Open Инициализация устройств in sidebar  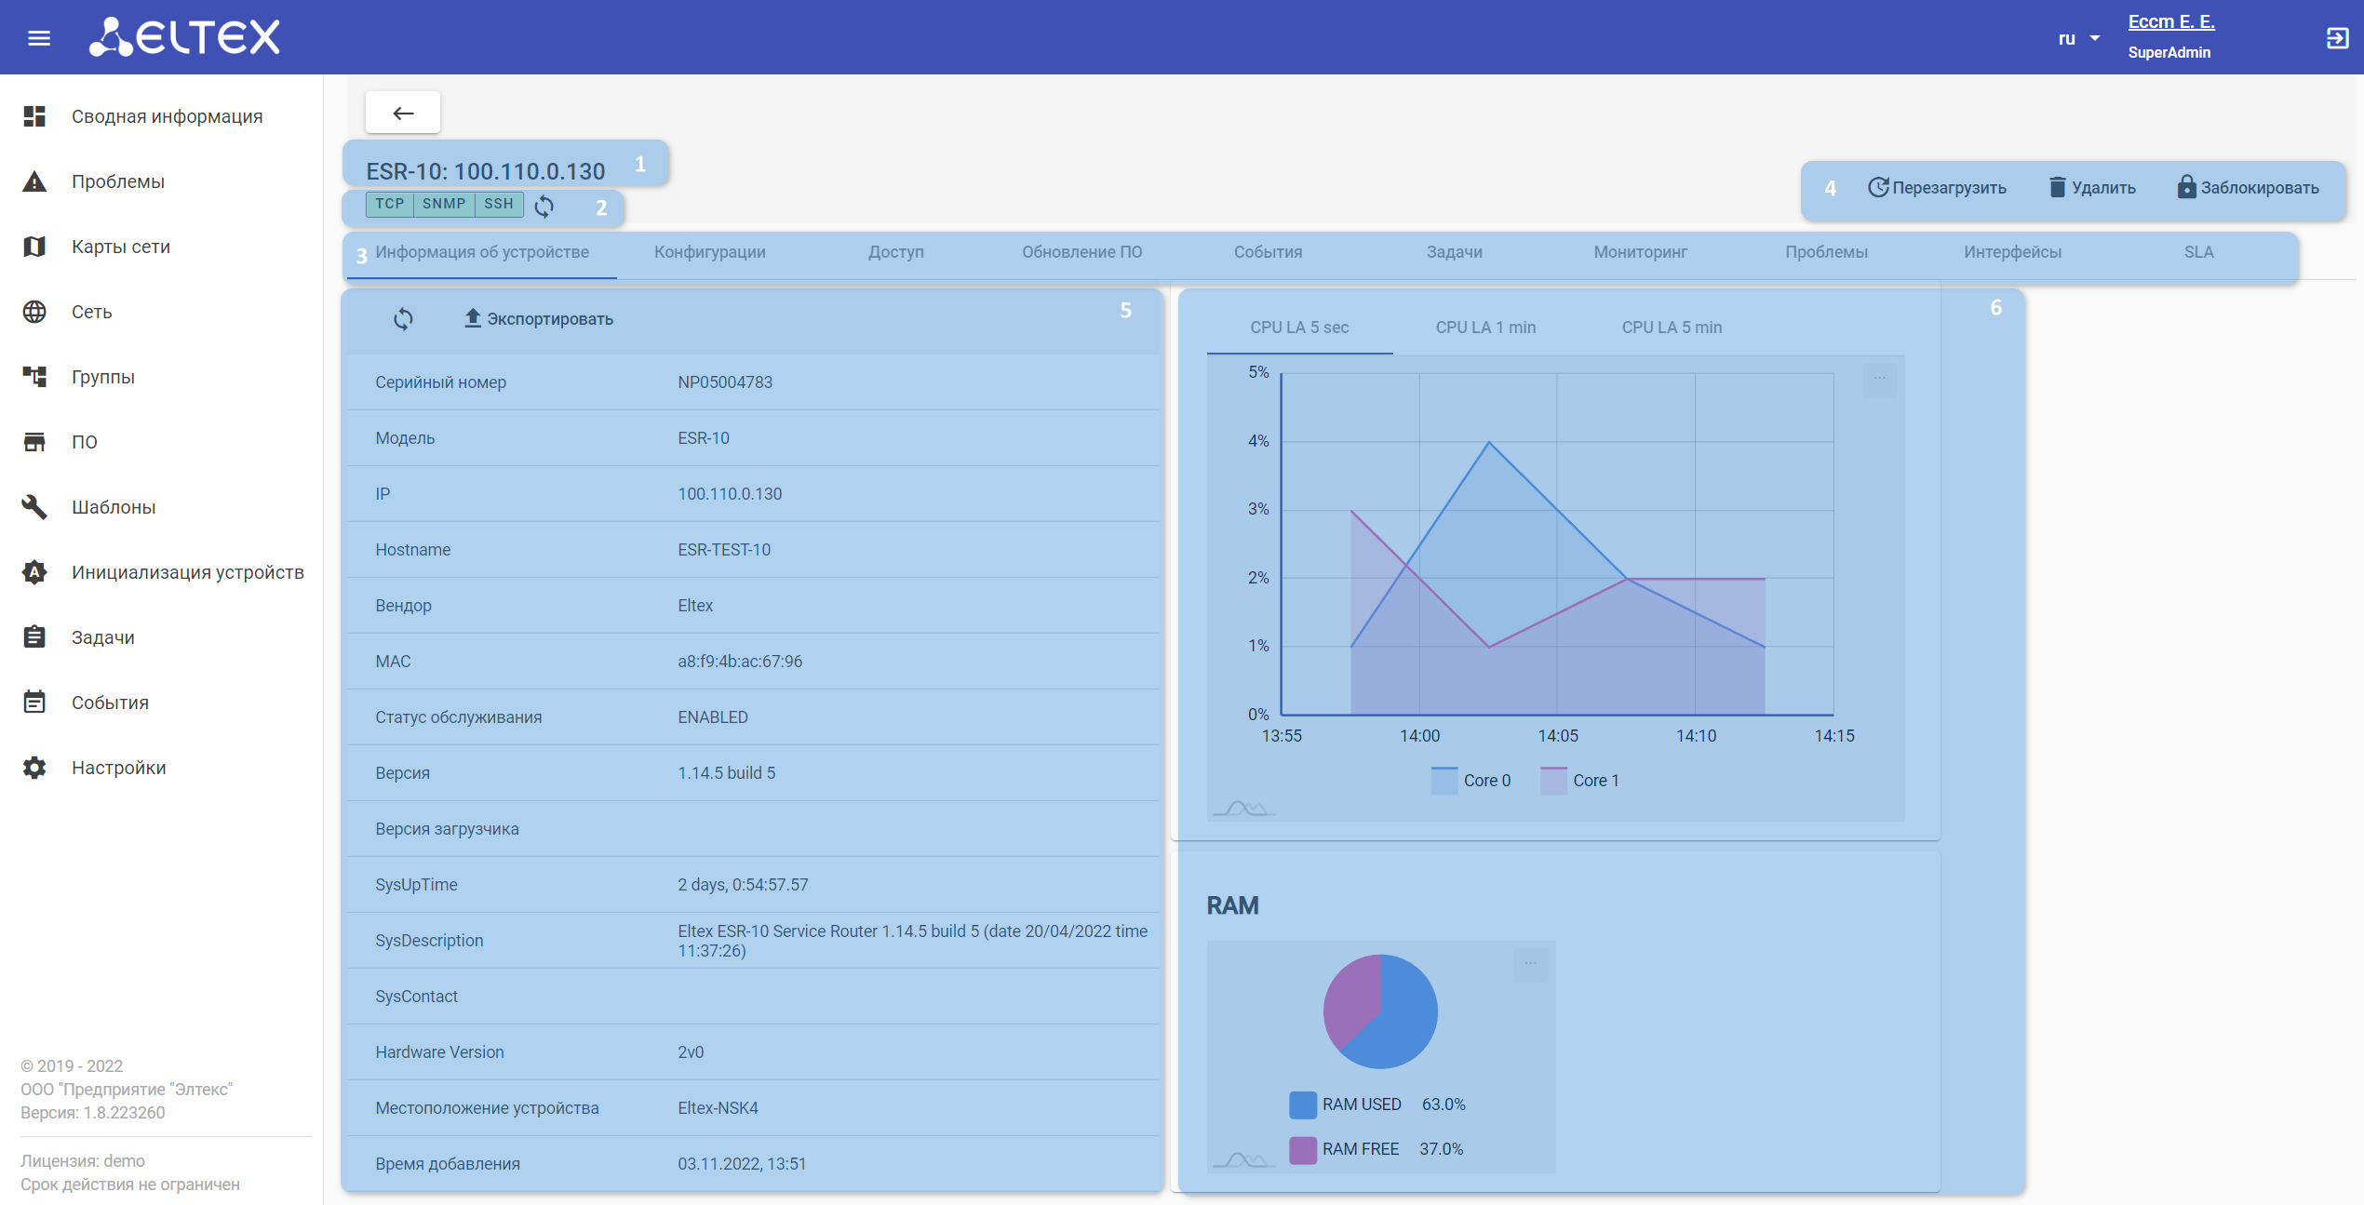pyautogui.click(x=187, y=572)
